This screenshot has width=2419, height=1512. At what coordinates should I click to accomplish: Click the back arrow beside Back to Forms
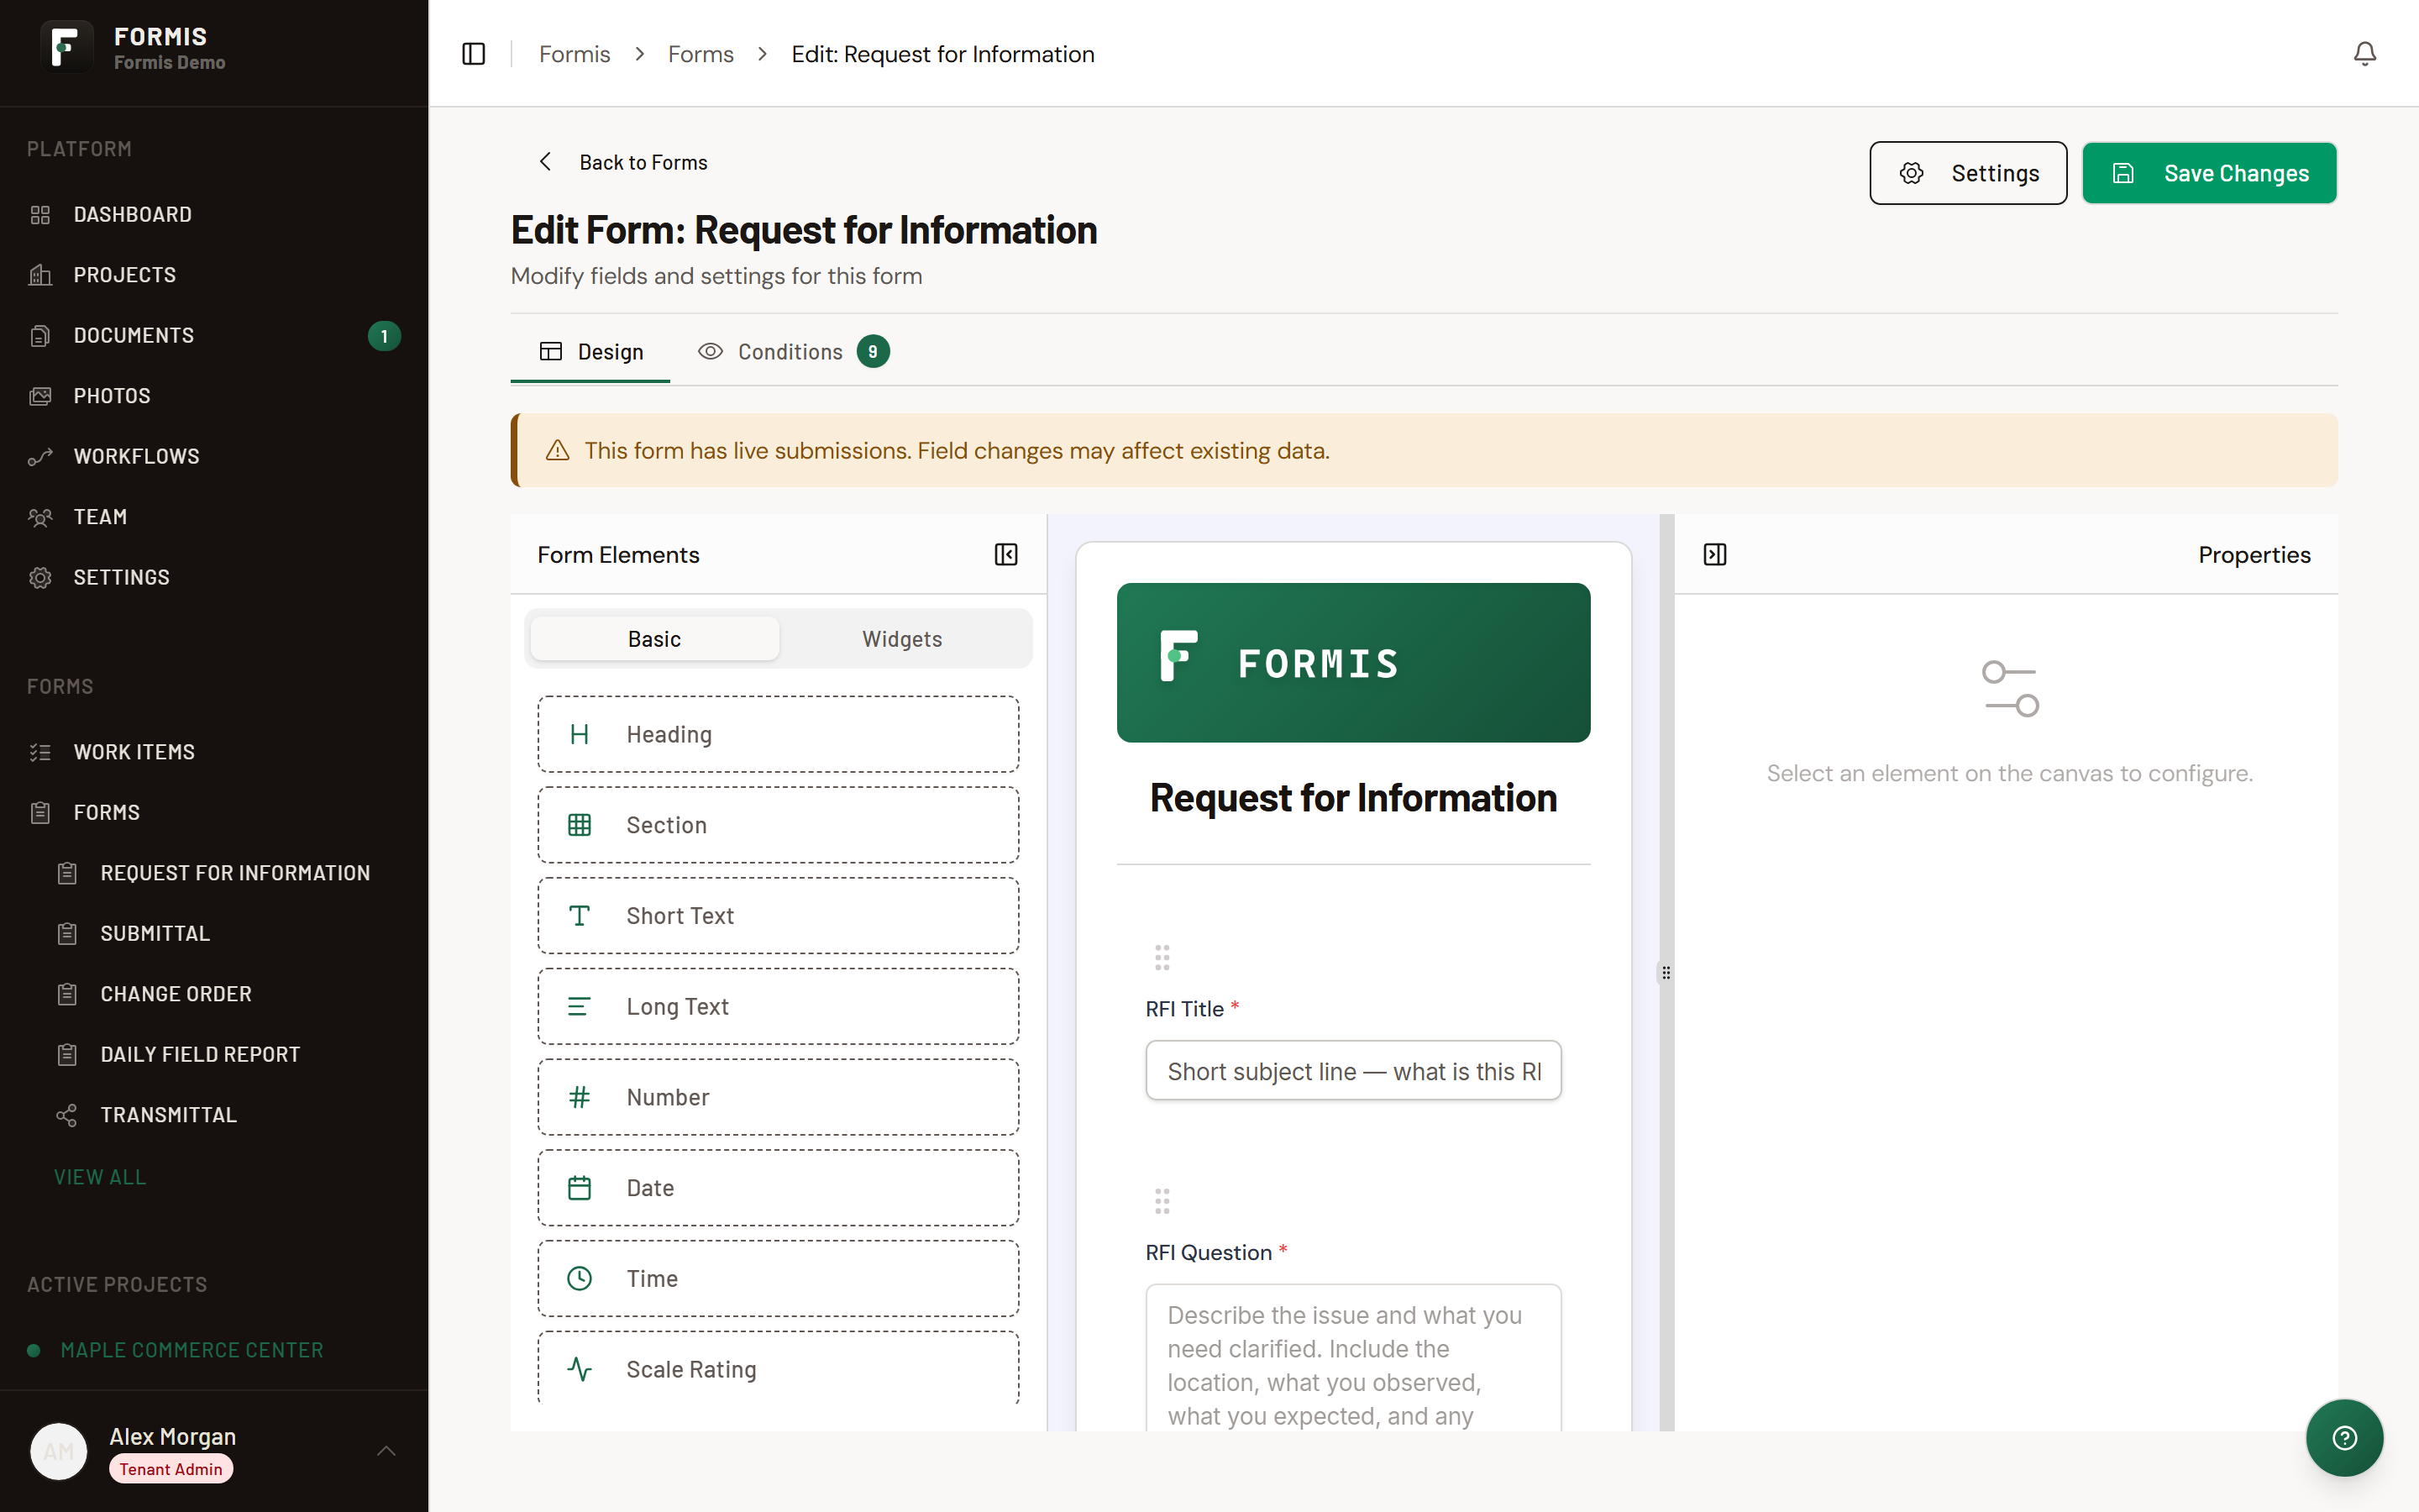coord(545,162)
